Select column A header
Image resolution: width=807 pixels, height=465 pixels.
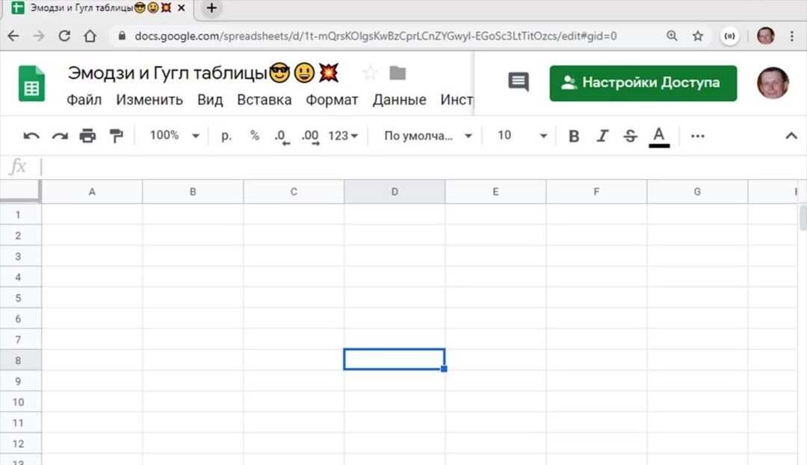click(92, 192)
